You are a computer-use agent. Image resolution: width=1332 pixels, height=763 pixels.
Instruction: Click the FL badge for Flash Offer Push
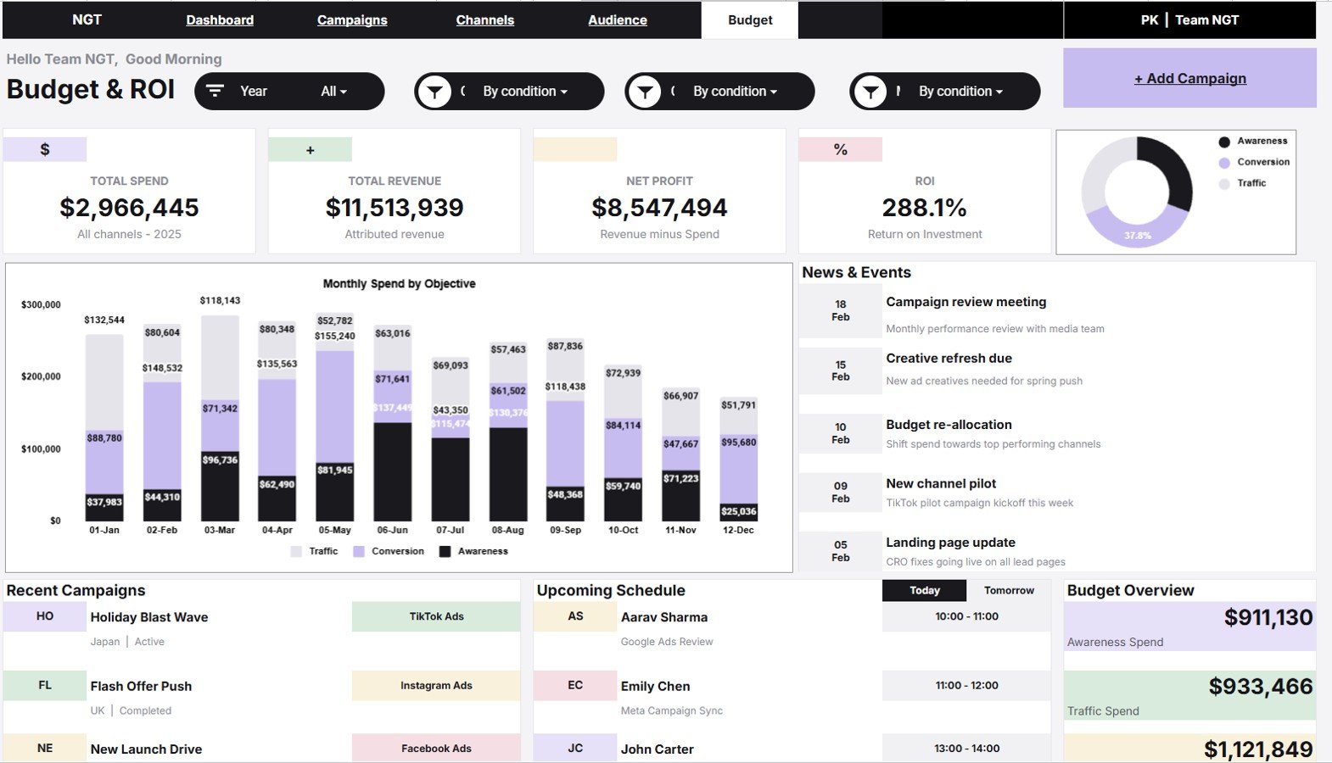pyautogui.click(x=45, y=685)
